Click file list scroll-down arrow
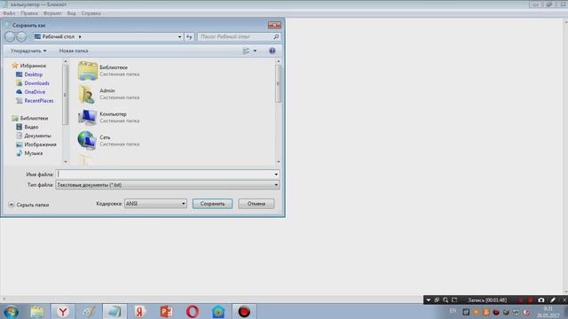The width and height of the screenshot is (568, 319). click(x=278, y=161)
